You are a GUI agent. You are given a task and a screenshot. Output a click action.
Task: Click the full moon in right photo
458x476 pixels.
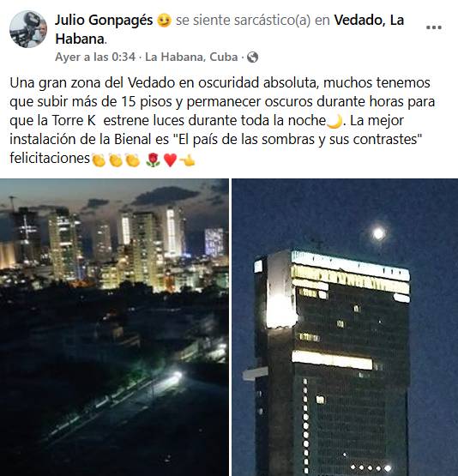(378, 233)
